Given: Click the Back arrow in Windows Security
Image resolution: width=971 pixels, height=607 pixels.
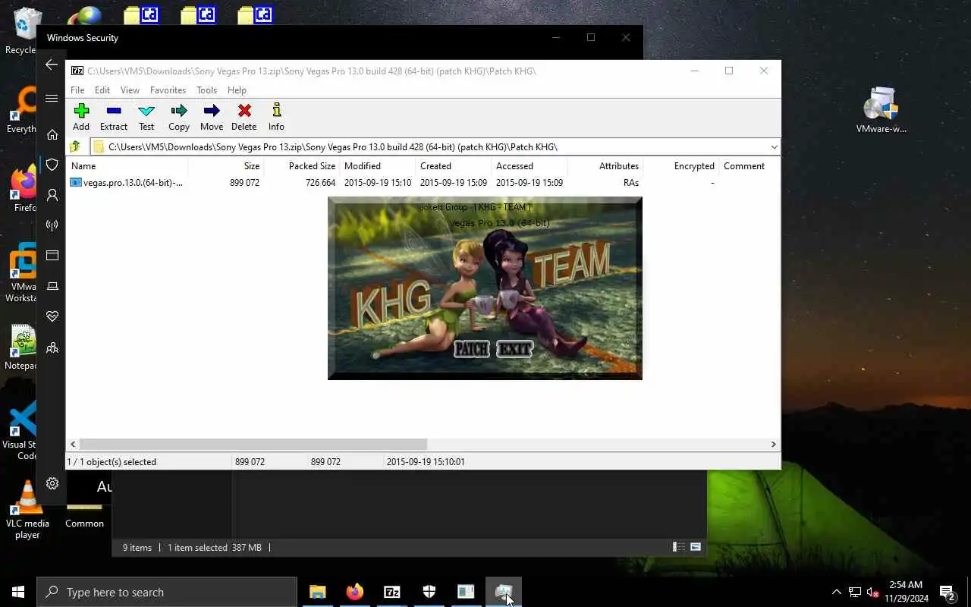Looking at the screenshot, I should pos(52,65).
